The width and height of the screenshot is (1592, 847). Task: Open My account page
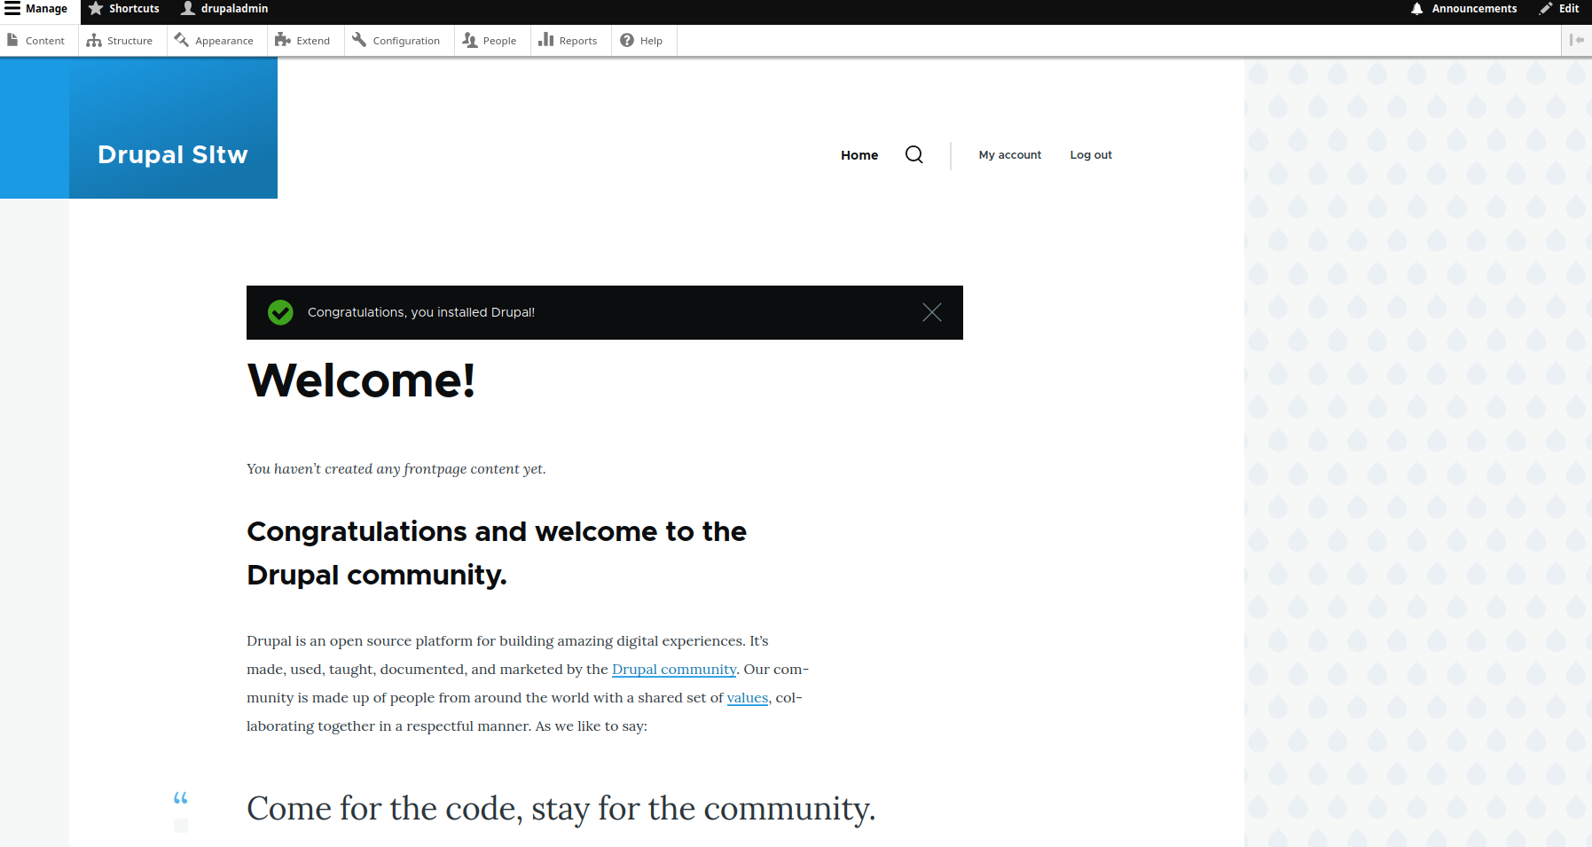[x=1009, y=155]
